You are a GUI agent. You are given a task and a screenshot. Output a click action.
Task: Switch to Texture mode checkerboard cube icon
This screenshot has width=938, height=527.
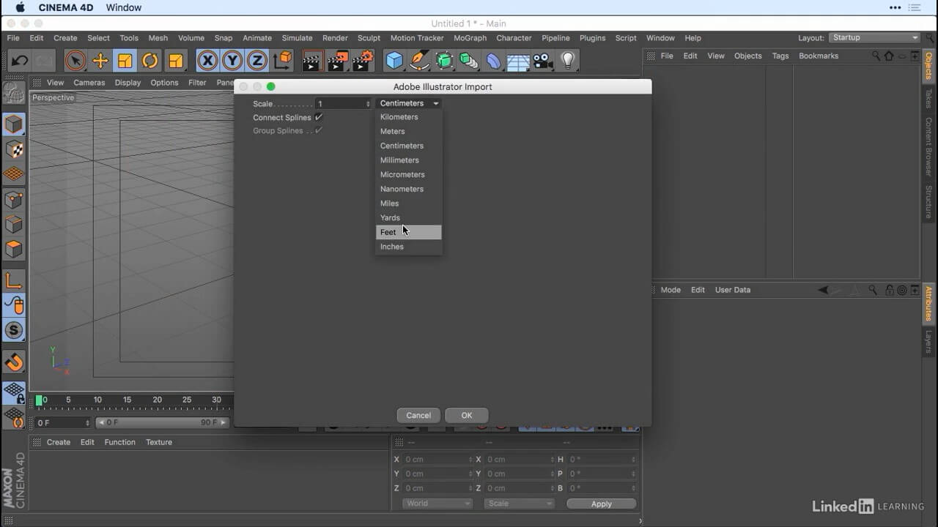[14, 149]
